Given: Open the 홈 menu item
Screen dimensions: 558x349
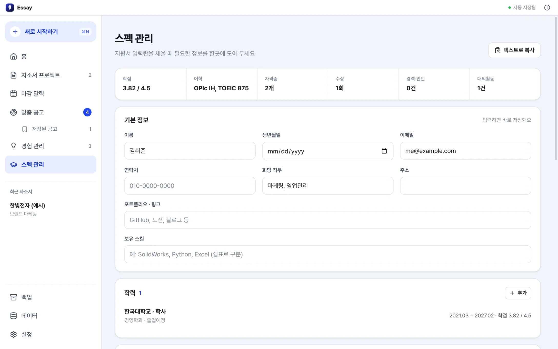Looking at the screenshot, I should (x=51, y=56).
